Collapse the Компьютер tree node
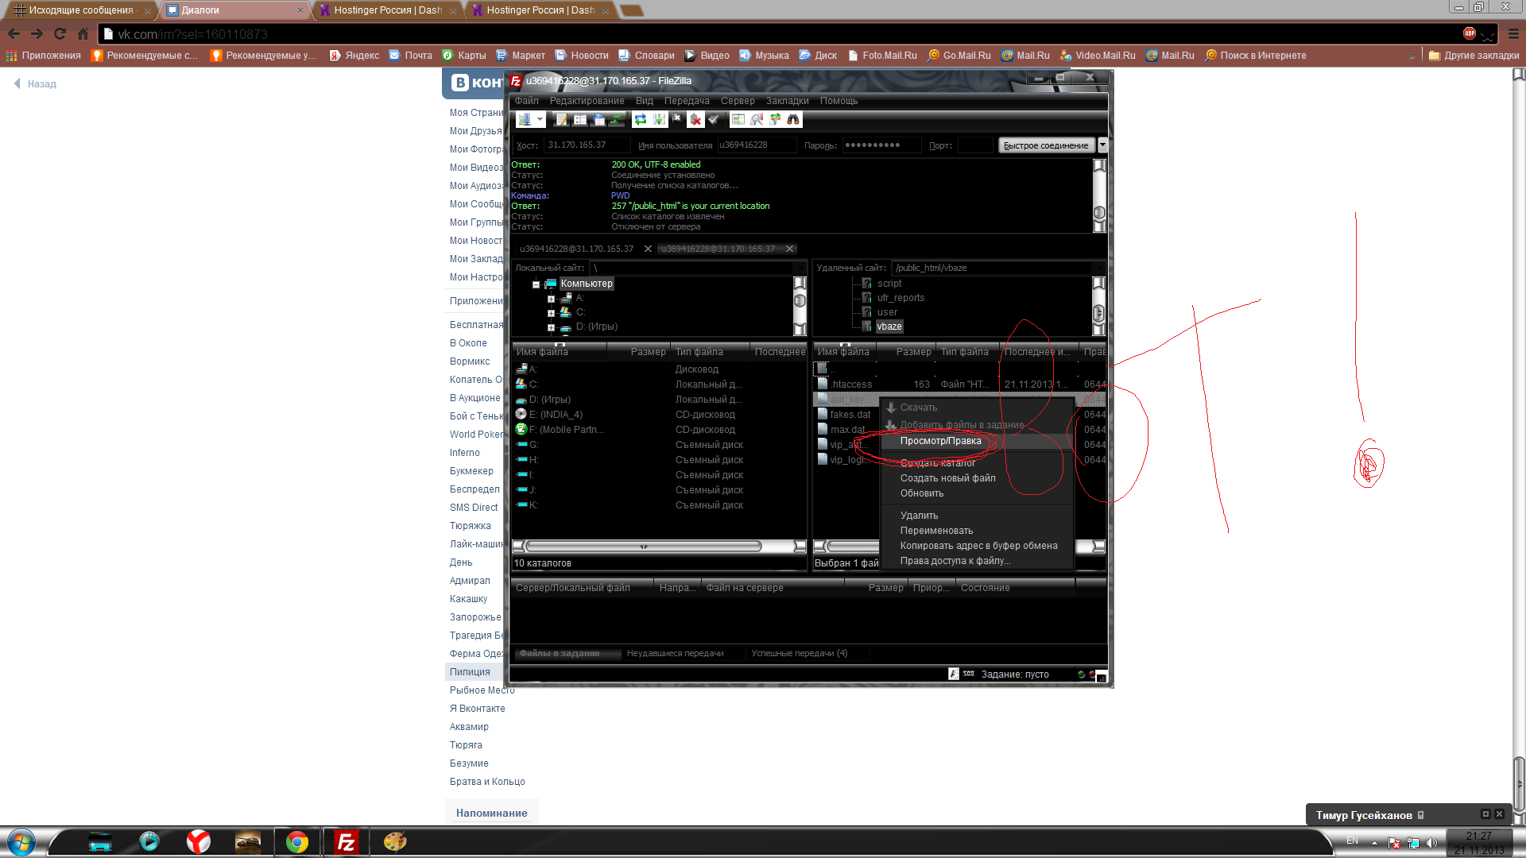This screenshot has height=858, width=1526. coord(536,284)
